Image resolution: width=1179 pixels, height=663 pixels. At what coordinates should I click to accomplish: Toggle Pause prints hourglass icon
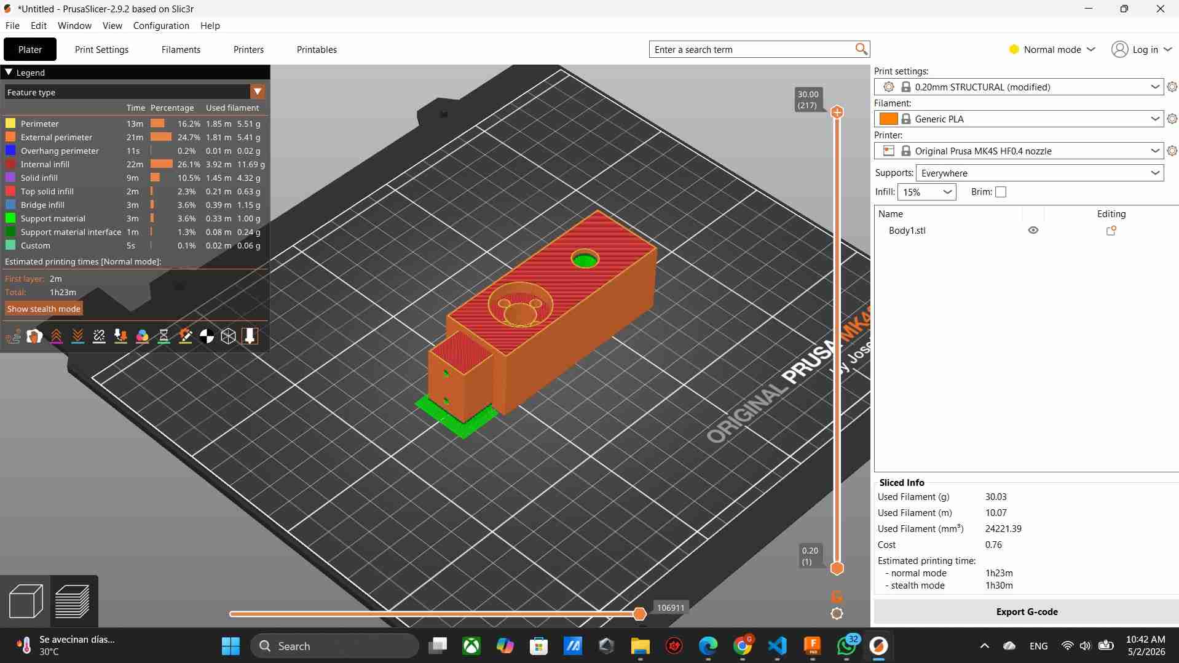point(164,336)
